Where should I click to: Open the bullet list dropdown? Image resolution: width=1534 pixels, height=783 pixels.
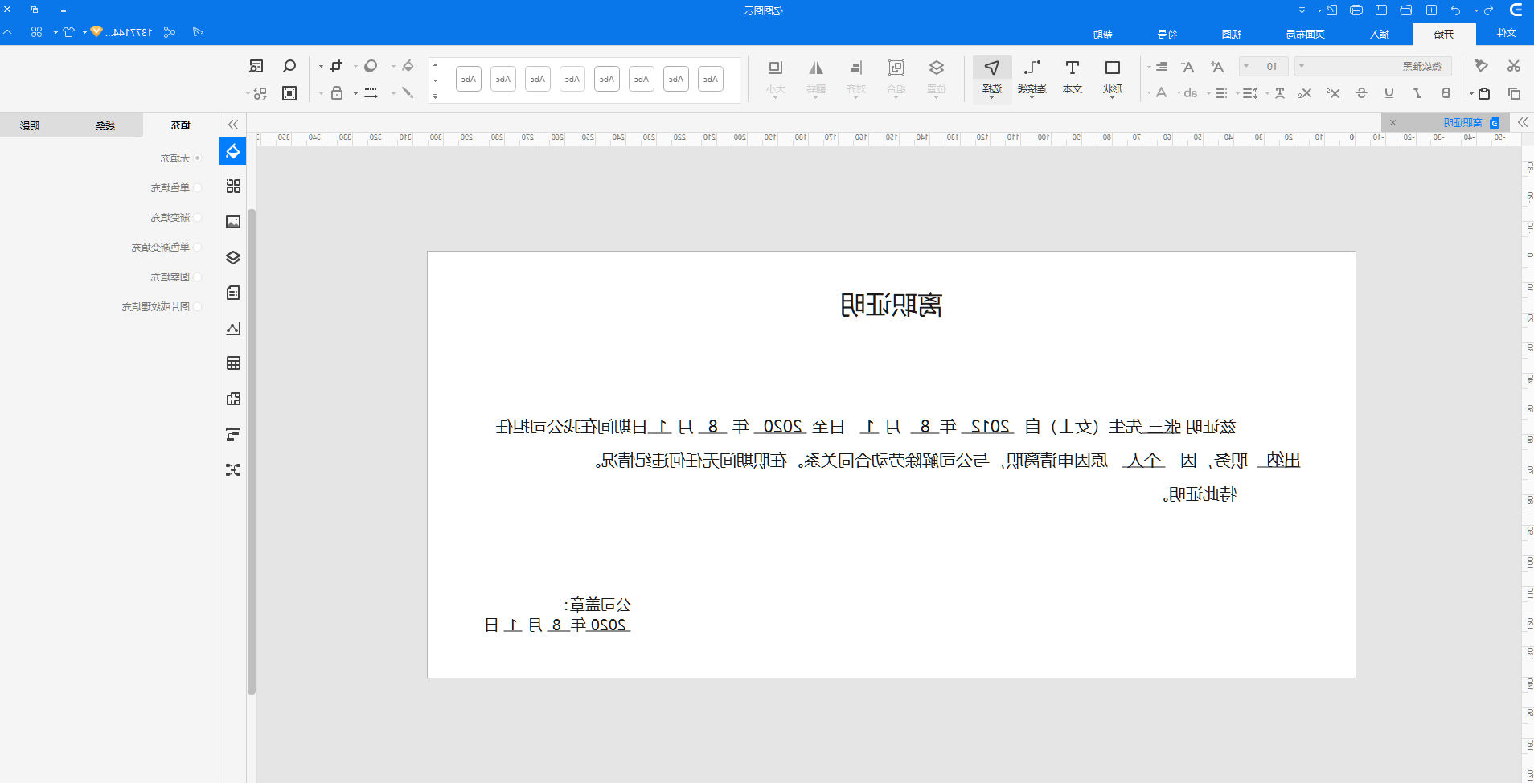pyautogui.click(x=1217, y=93)
